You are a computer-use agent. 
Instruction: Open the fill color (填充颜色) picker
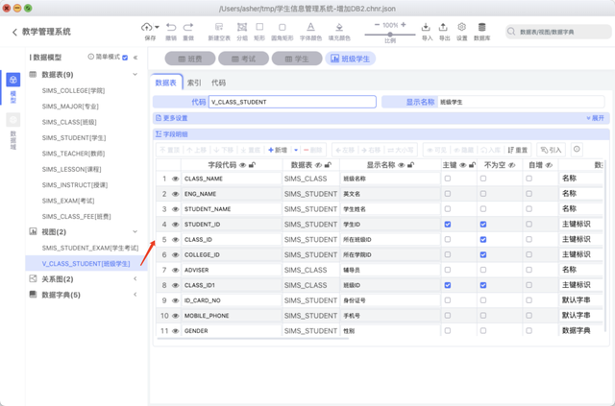click(x=339, y=27)
